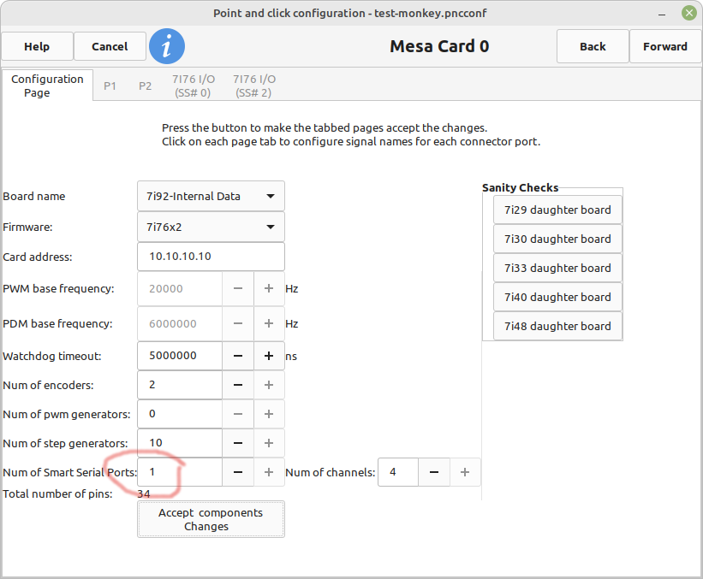703x579 pixels.
Task: Decrease the Watchdog timeout value
Action: [x=238, y=356]
